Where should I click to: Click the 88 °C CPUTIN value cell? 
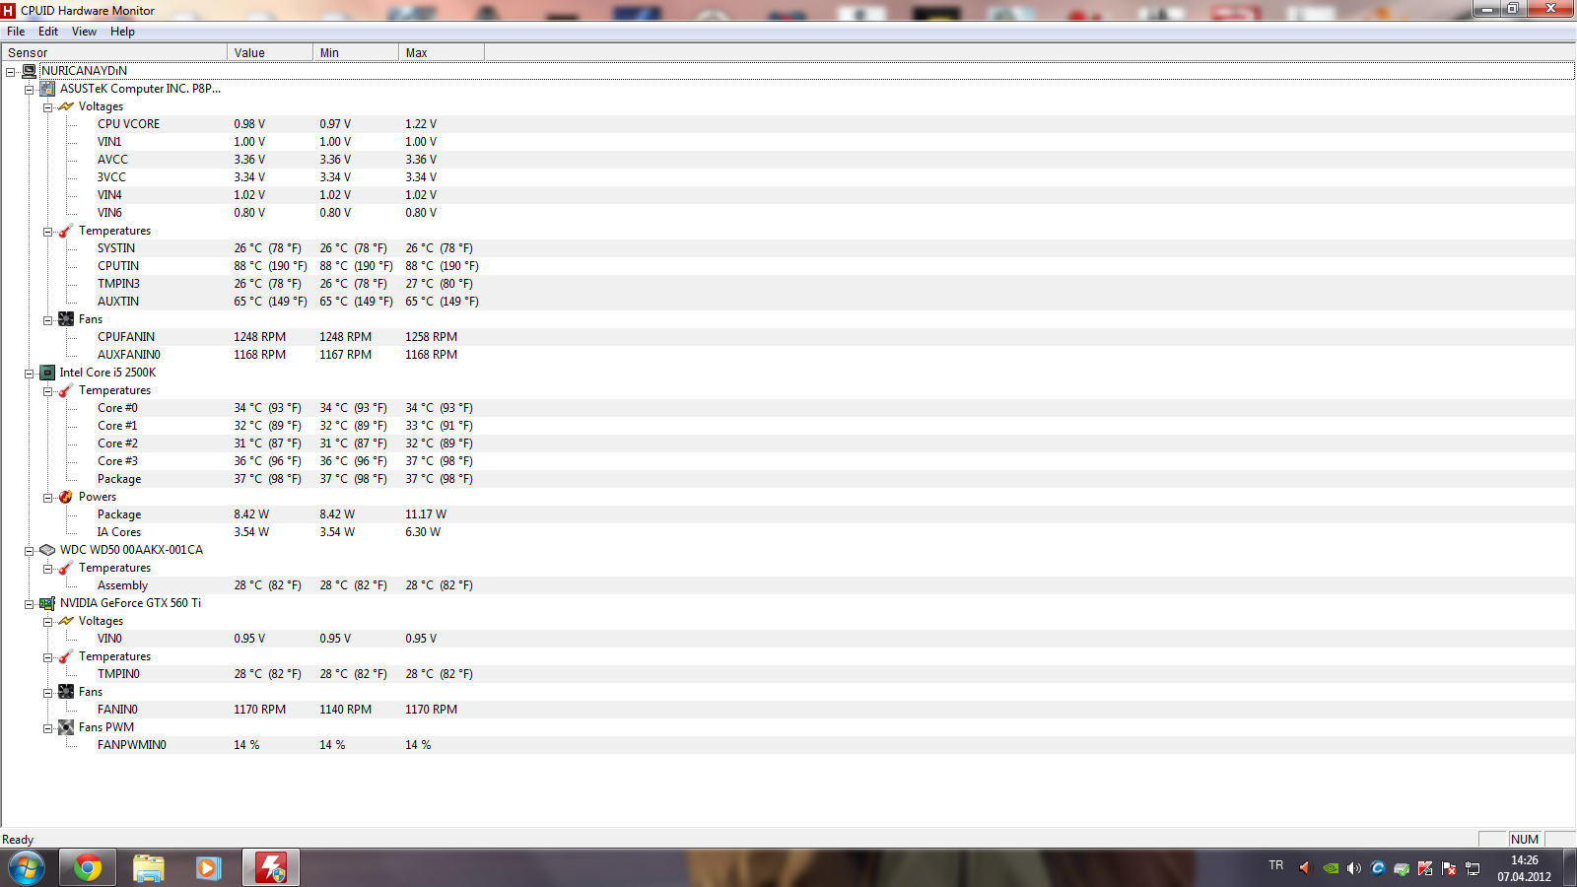270,266
